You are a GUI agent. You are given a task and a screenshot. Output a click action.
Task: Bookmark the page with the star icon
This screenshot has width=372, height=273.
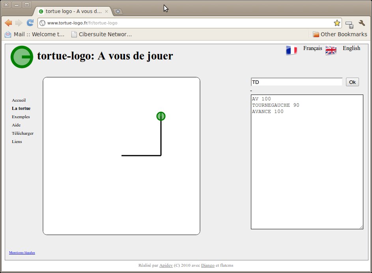click(337, 23)
